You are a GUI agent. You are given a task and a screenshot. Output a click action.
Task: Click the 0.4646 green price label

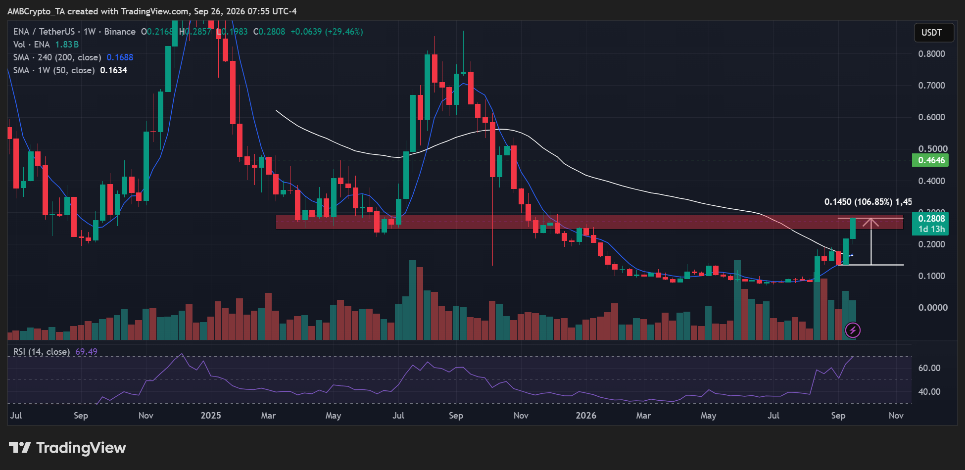(x=931, y=160)
